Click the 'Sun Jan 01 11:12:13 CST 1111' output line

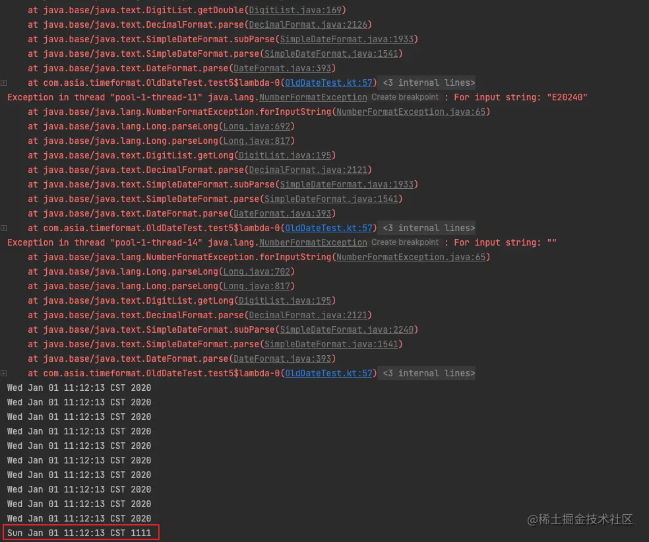(x=79, y=533)
